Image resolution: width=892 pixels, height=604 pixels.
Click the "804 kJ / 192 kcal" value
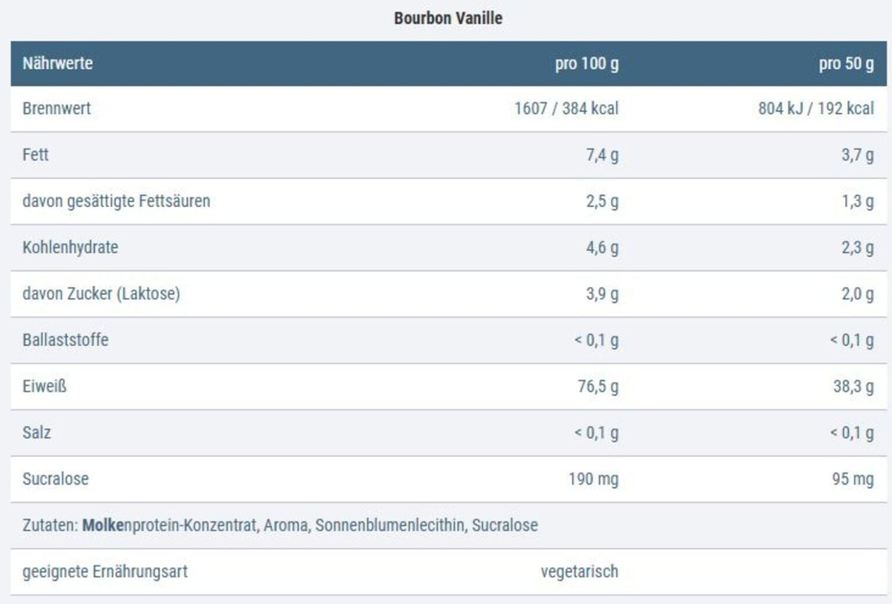(815, 109)
